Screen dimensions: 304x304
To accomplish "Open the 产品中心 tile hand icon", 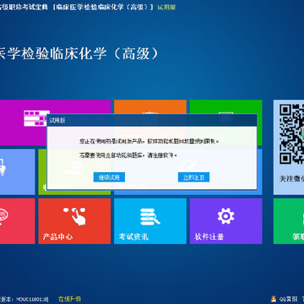I will coord(74,216).
